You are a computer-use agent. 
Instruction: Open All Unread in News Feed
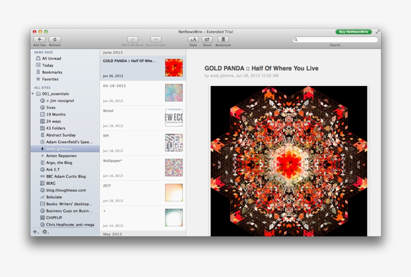[x=65, y=58]
